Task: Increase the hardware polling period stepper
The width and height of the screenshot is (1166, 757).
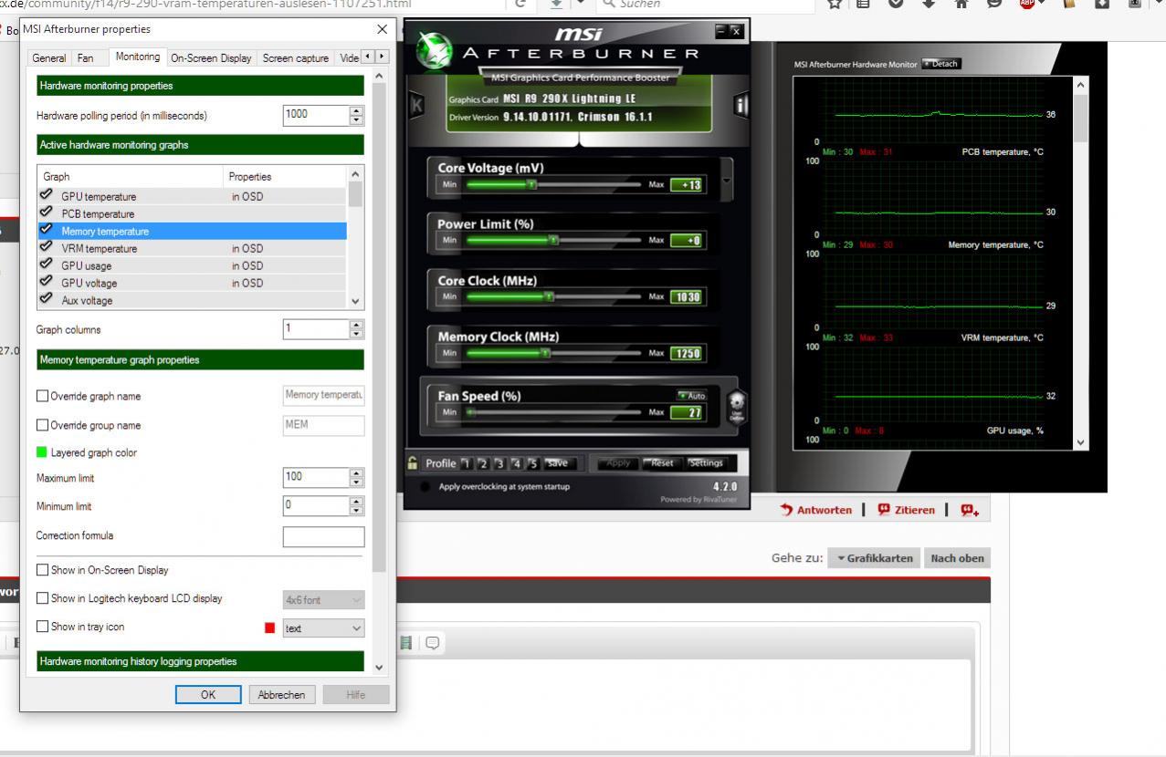Action: (356, 110)
